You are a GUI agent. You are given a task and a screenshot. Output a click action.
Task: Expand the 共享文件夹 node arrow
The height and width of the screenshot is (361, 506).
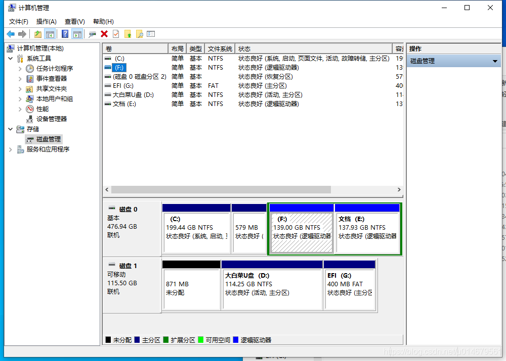(20, 88)
